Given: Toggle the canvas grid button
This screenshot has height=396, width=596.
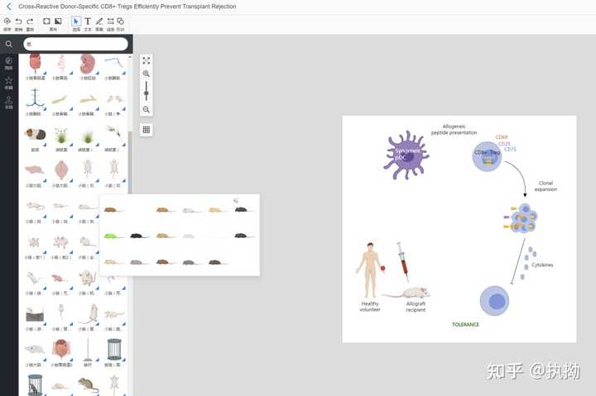Looking at the screenshot, I should pos(147,130).
